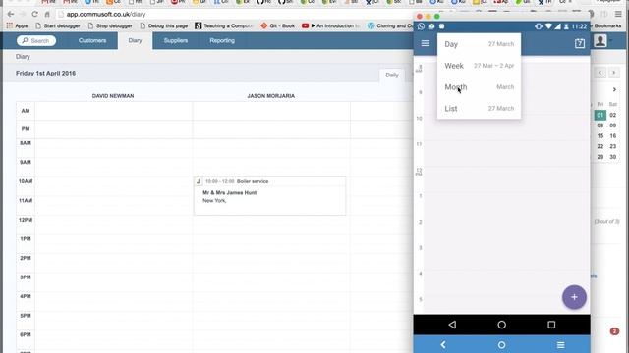Viewport: 629px width, 353px height.
Task: Click the Boiler service job icon
Action: point(199,181)
